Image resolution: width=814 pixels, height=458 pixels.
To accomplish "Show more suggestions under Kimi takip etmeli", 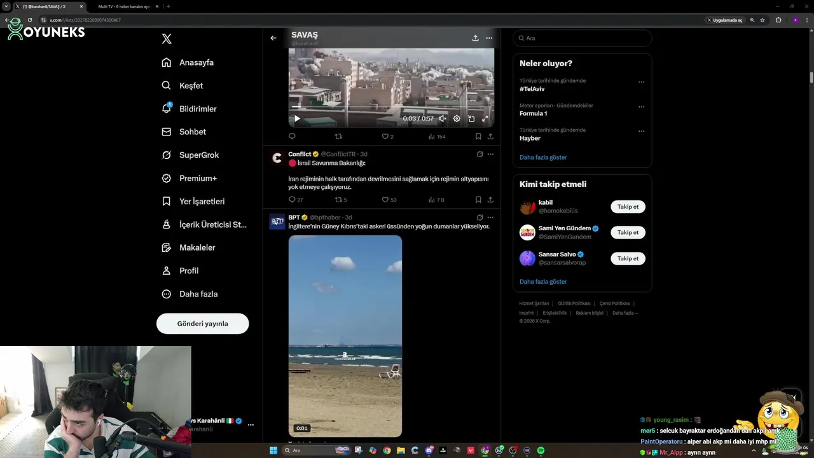I will pyautogui.click(x=543, y=282).
